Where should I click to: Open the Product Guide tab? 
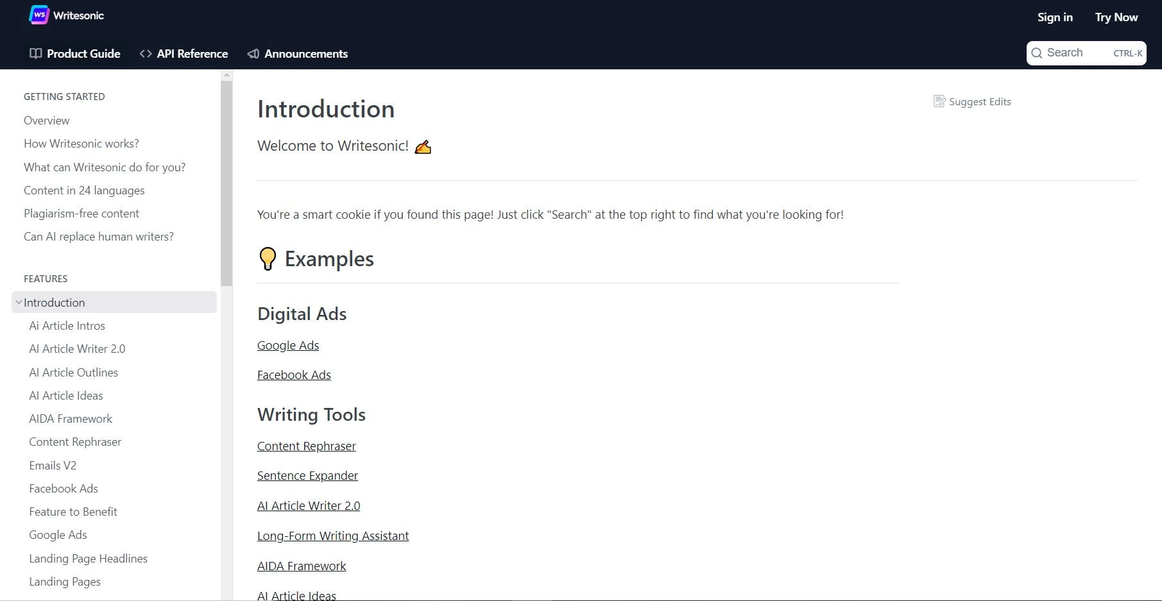click(x=76, y=54)
